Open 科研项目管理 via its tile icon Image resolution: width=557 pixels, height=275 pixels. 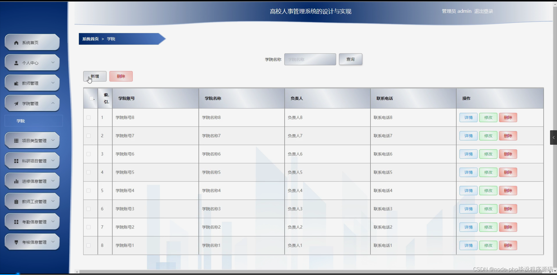coord(16,161)
